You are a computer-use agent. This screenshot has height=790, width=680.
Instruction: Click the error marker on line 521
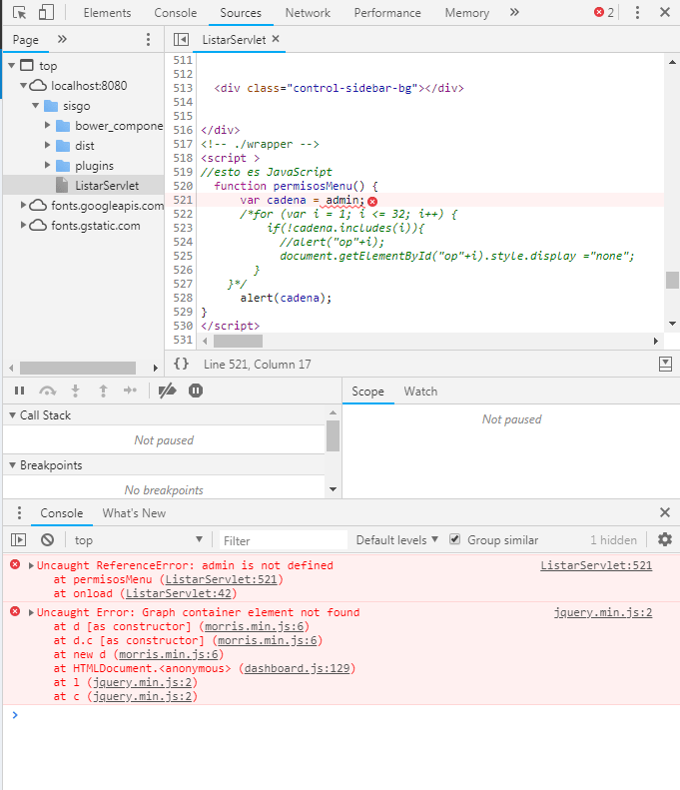(x=372, y=202)
